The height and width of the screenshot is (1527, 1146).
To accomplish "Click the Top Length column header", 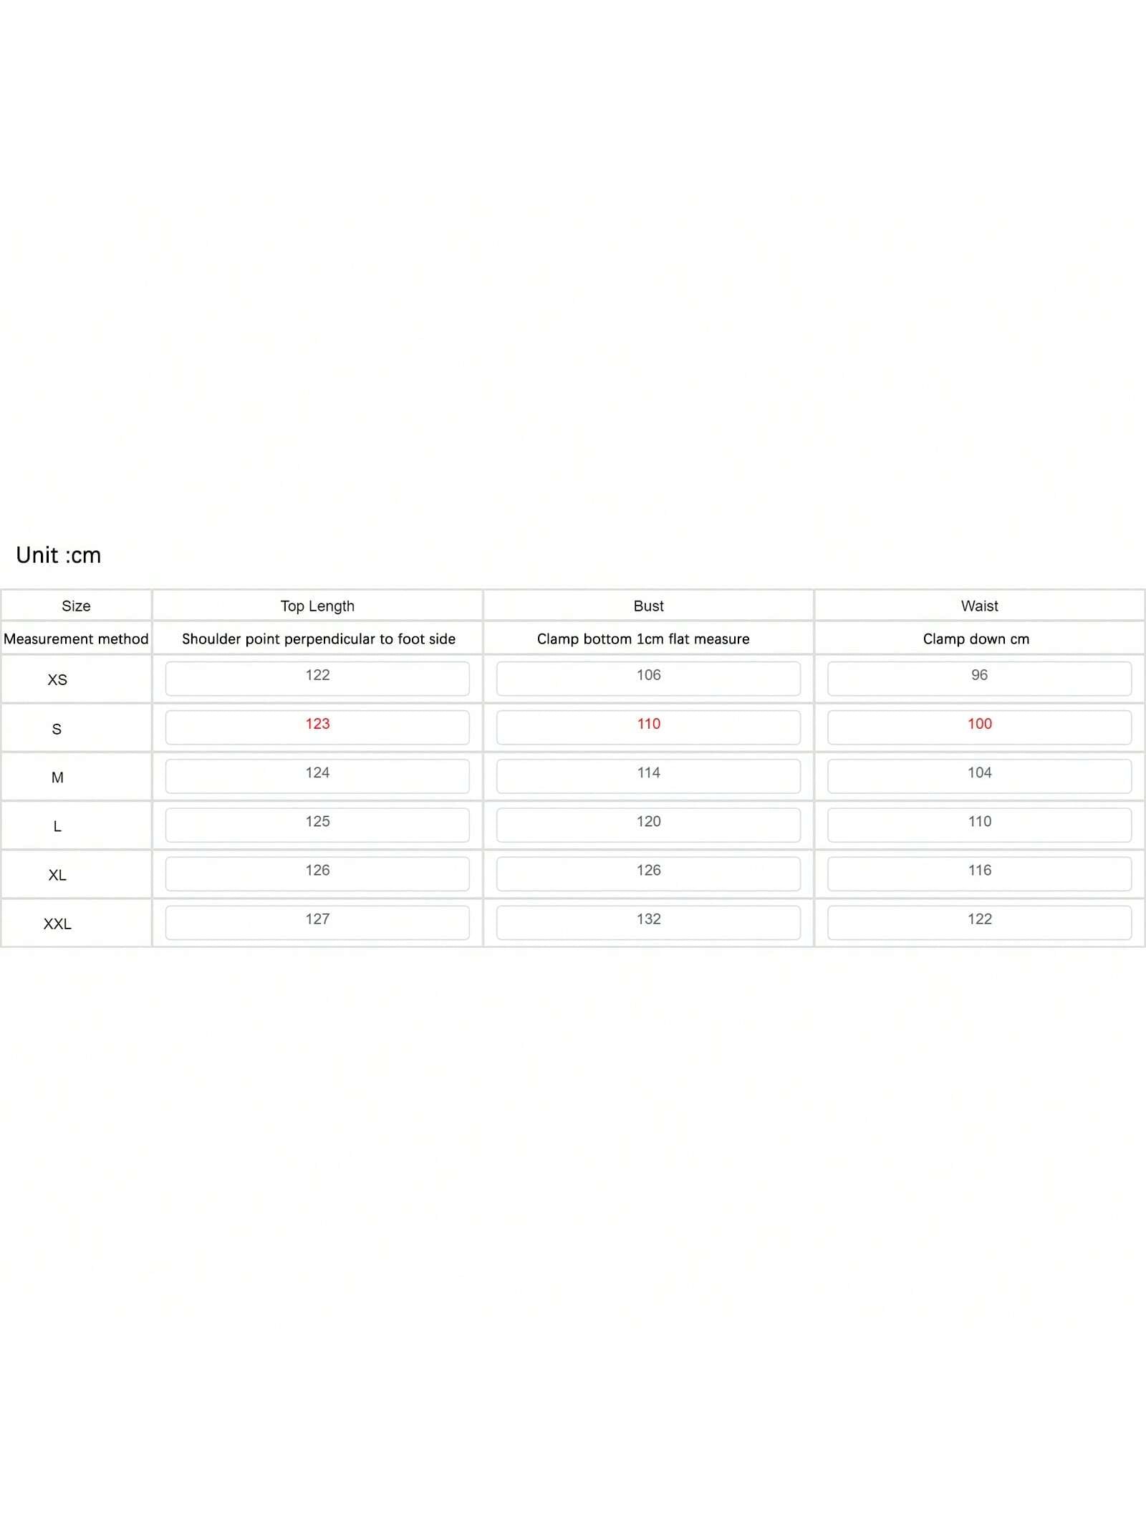I will pos(317,606).
